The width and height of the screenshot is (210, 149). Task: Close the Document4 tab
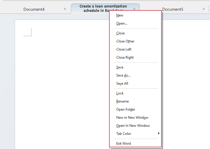65,9
